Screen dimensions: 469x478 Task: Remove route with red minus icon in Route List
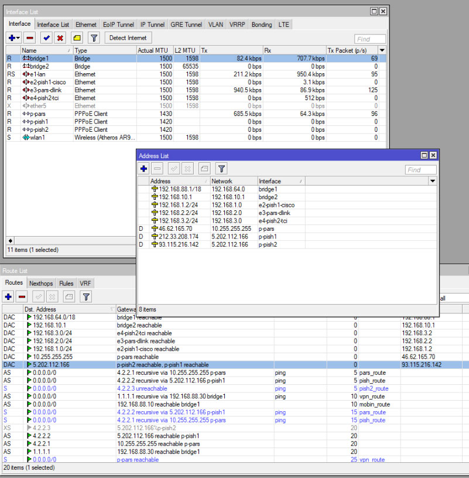pos(22,296)
